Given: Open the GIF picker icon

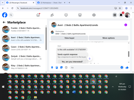Looking at the screenshot, I should 66,67.
